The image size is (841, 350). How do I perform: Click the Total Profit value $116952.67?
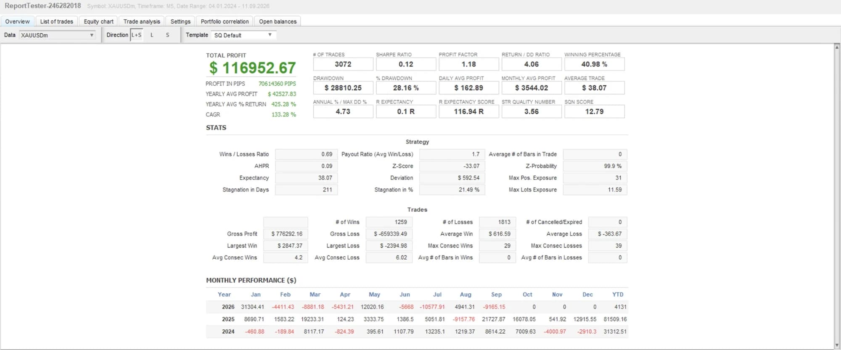click(x=252, y=68)
